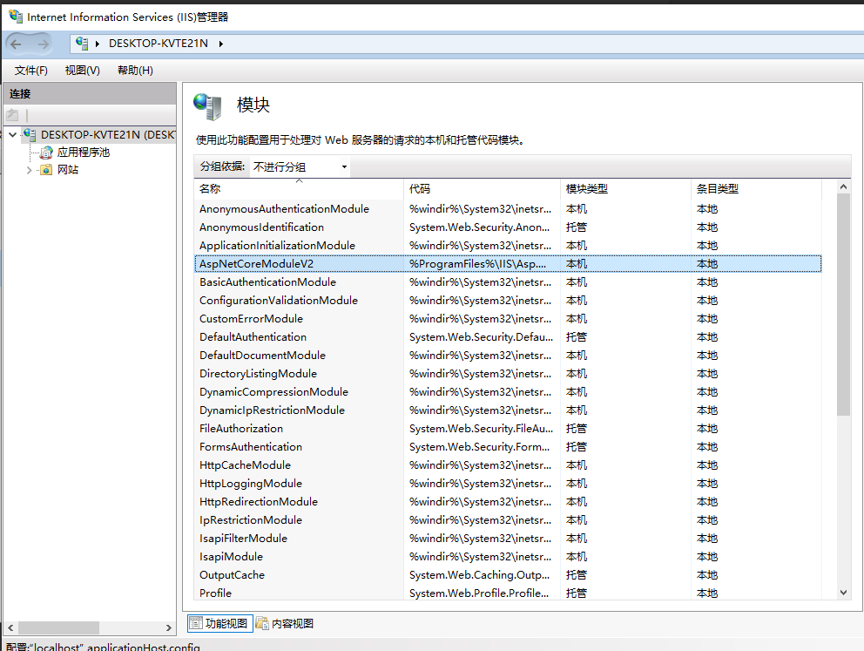Sort by 代码 column header
This screenshot has height=651, width=864.
coord(482,188)
